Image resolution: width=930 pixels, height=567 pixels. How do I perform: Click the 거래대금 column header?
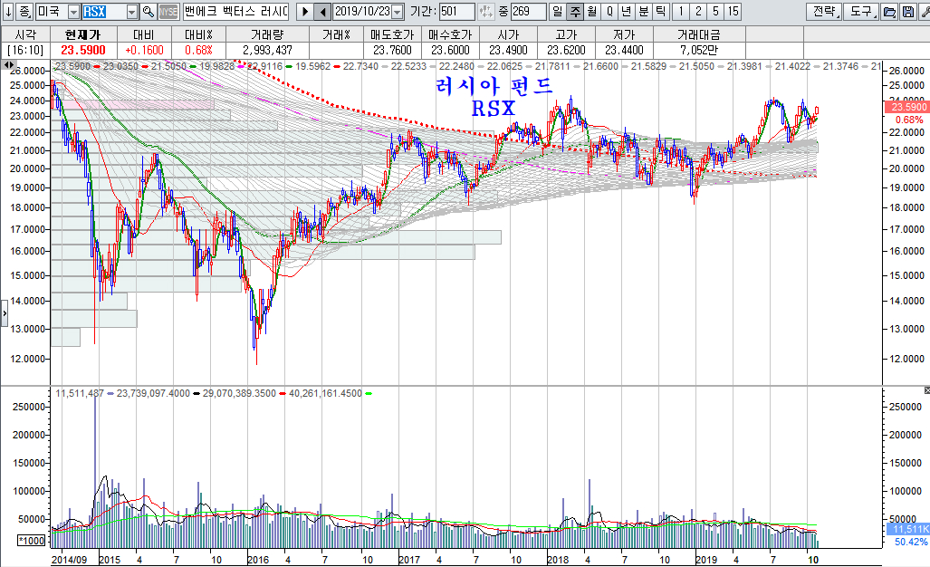pos(699,34)
